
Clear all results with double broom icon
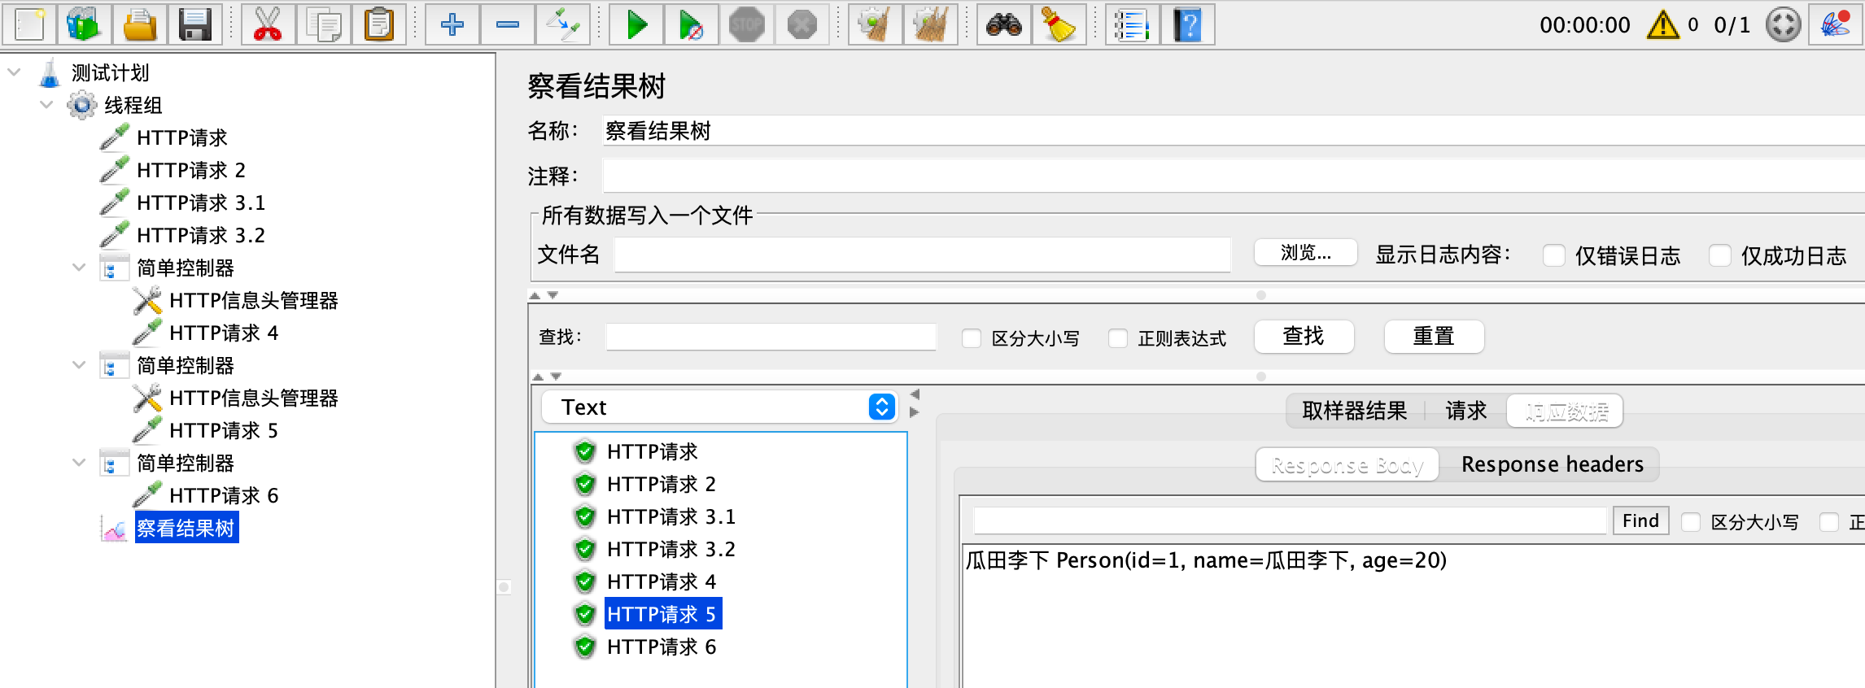pos(930,24)
